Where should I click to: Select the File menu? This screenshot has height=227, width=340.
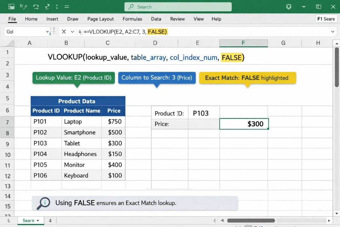click(12, 19)
